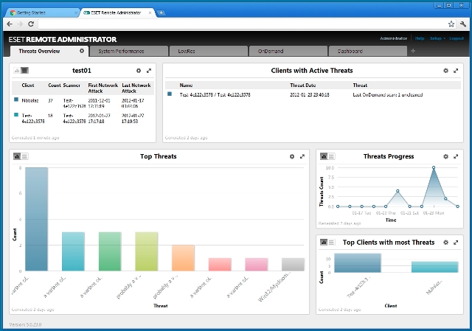The width and height of the screenshot is (472, 331).
Task: Select the Nobalaz client row
Action: click(x=83, y=103)
